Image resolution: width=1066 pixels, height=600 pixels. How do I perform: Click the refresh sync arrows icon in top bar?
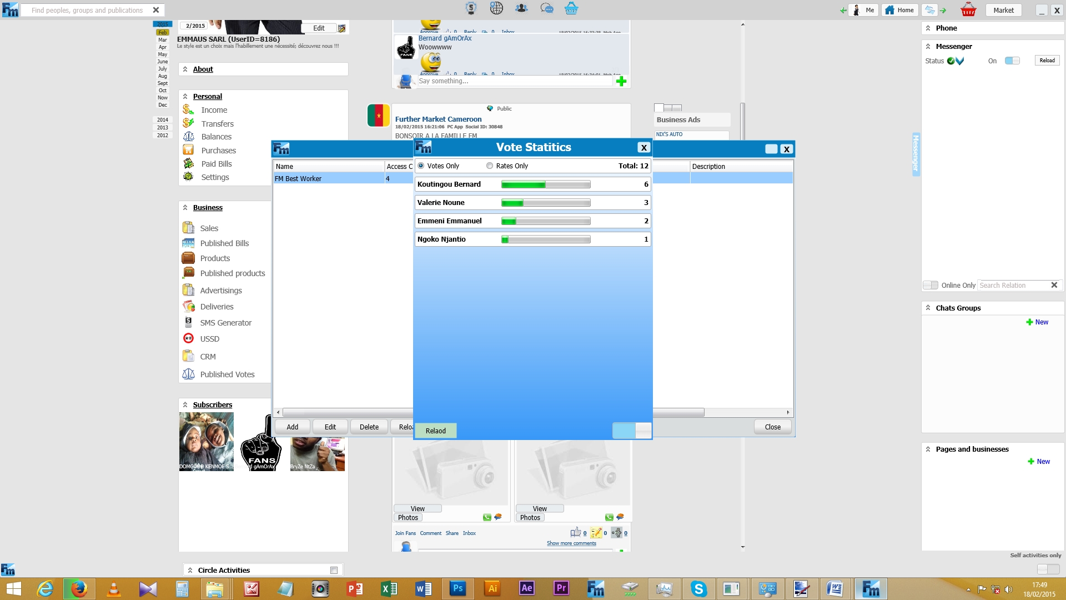(x=929, y=10)
